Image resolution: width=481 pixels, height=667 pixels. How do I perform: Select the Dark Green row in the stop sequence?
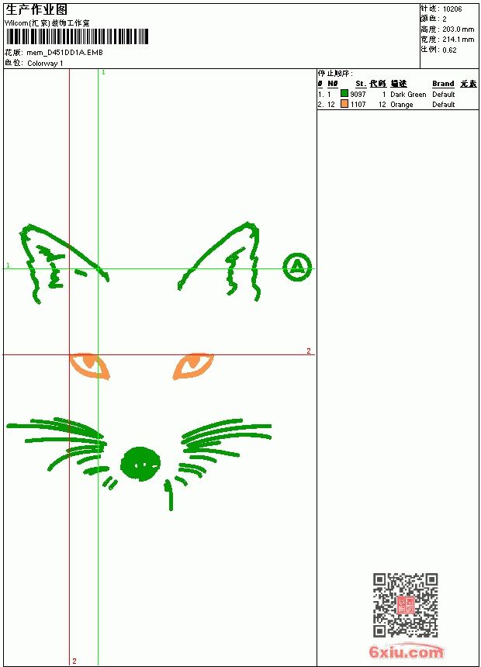coord(397,94)
